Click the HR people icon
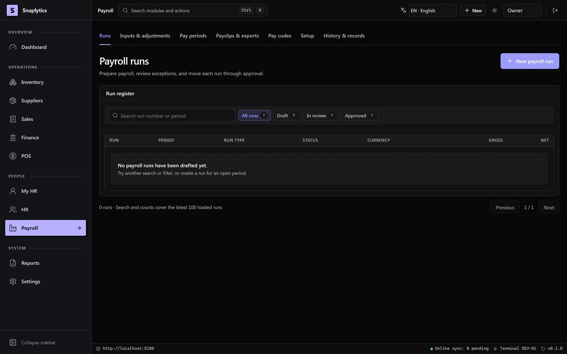The image size is (567, 354). (x=13, y=210)
